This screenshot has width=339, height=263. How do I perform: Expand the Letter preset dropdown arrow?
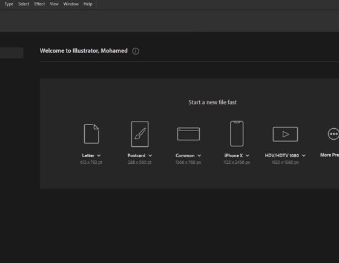pos(99,156)
